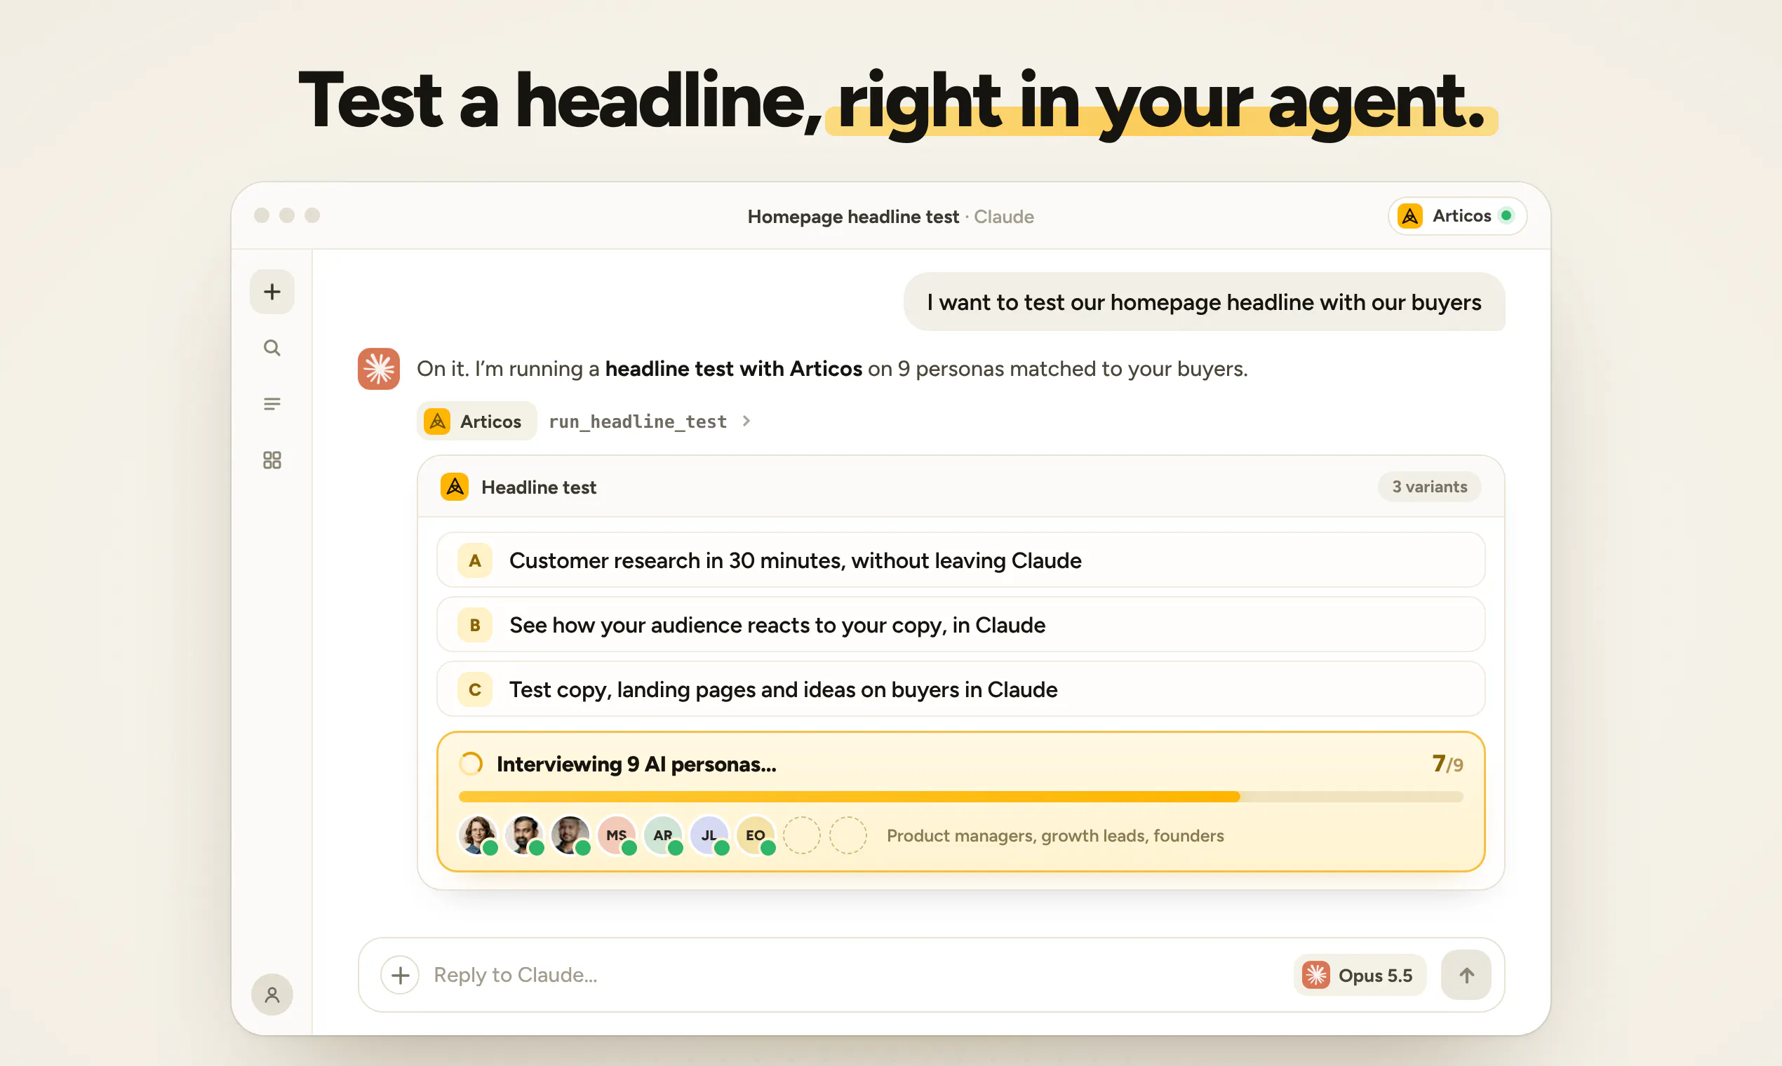Click the C letter badge of variant C
Viewport: 1782px width, 1066px height.
click(x=475, y=689)
